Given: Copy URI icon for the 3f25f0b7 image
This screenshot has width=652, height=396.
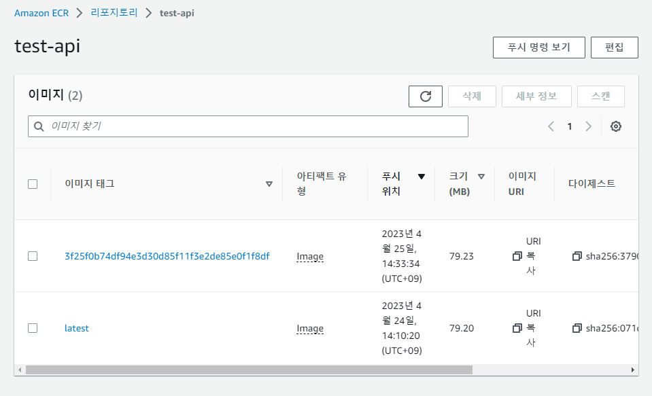Looking at the screenshot, I should point(517,256).
